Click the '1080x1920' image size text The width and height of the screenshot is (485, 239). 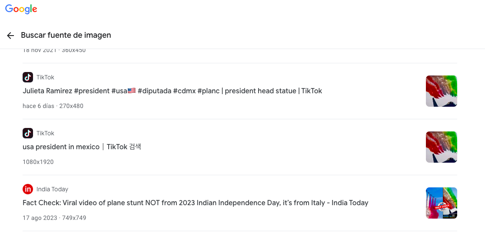(38, 162)
